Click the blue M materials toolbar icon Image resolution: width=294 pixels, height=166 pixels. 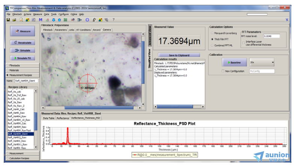tap(41, 20)
